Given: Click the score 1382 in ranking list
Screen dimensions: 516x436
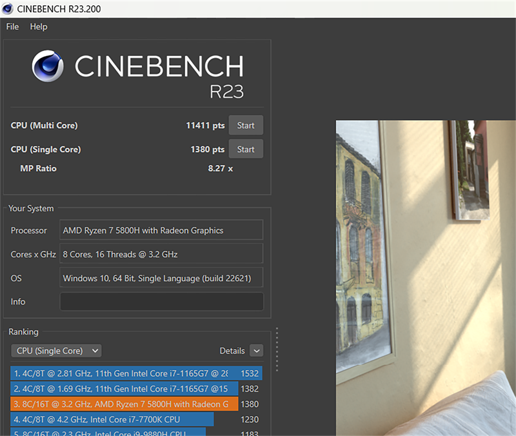Looking at the screenshot, I should click(250, 389).
